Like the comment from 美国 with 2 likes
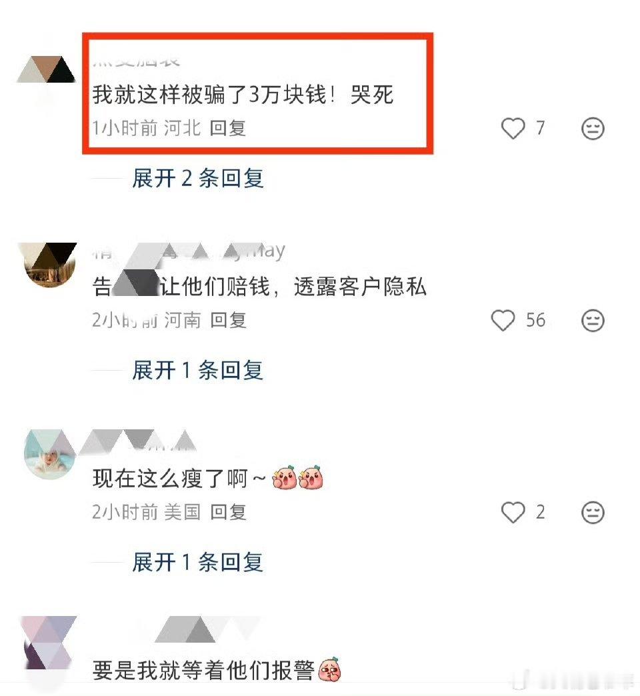Viewport: 640px width, 696px height. pos(513,512)
